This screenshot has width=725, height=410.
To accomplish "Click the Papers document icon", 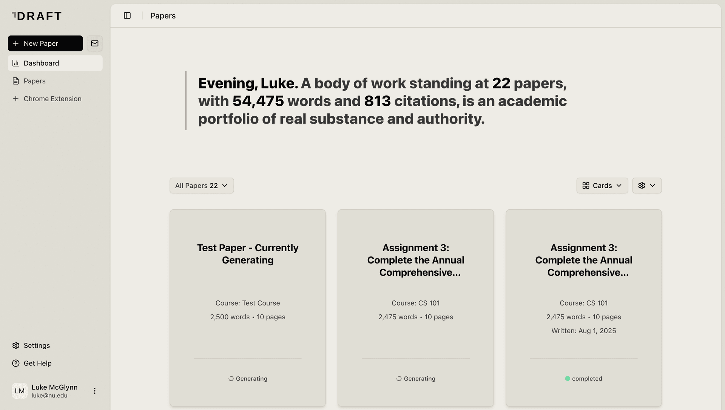I will (16, 81).
